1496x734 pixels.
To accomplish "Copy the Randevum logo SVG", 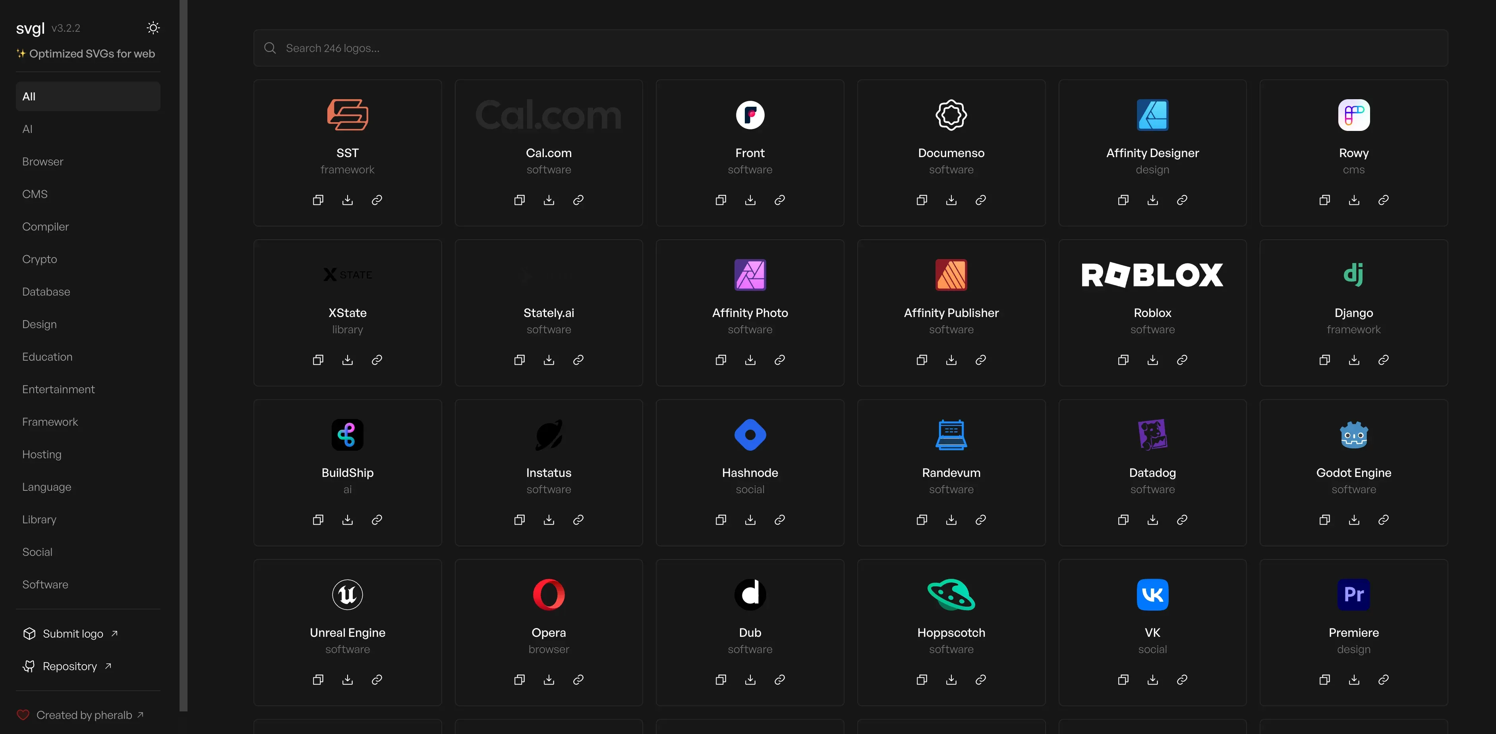I will click(922, 520).
